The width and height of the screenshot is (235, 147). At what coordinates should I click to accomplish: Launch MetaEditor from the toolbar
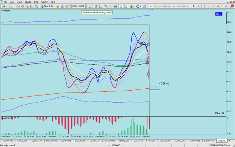tap(57, 6)
